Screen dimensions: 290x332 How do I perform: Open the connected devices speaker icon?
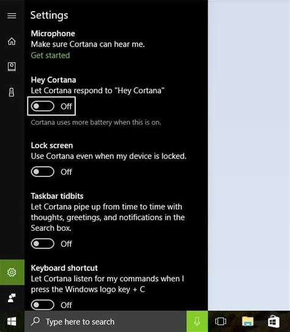pos(12,92)
